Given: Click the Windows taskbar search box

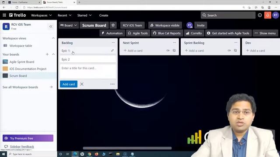Looking at the screenshot, I should [x=32, y=154].
